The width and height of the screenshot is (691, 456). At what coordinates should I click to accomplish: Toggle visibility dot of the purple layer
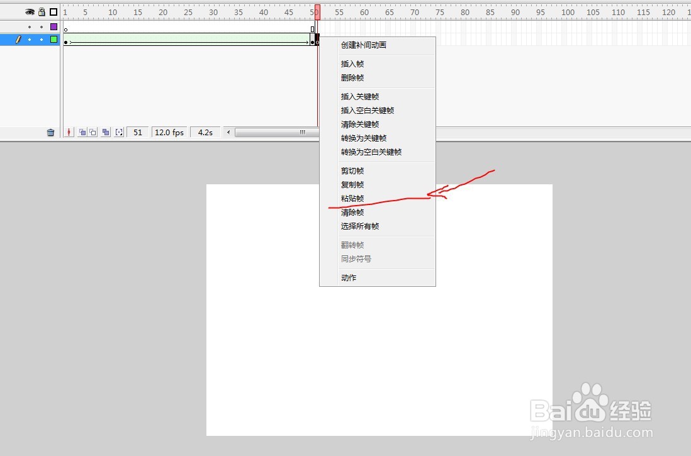tap(30, 27)
